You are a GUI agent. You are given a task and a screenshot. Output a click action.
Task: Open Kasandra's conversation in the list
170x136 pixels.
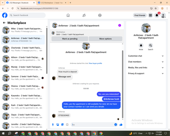coord(23,97)
